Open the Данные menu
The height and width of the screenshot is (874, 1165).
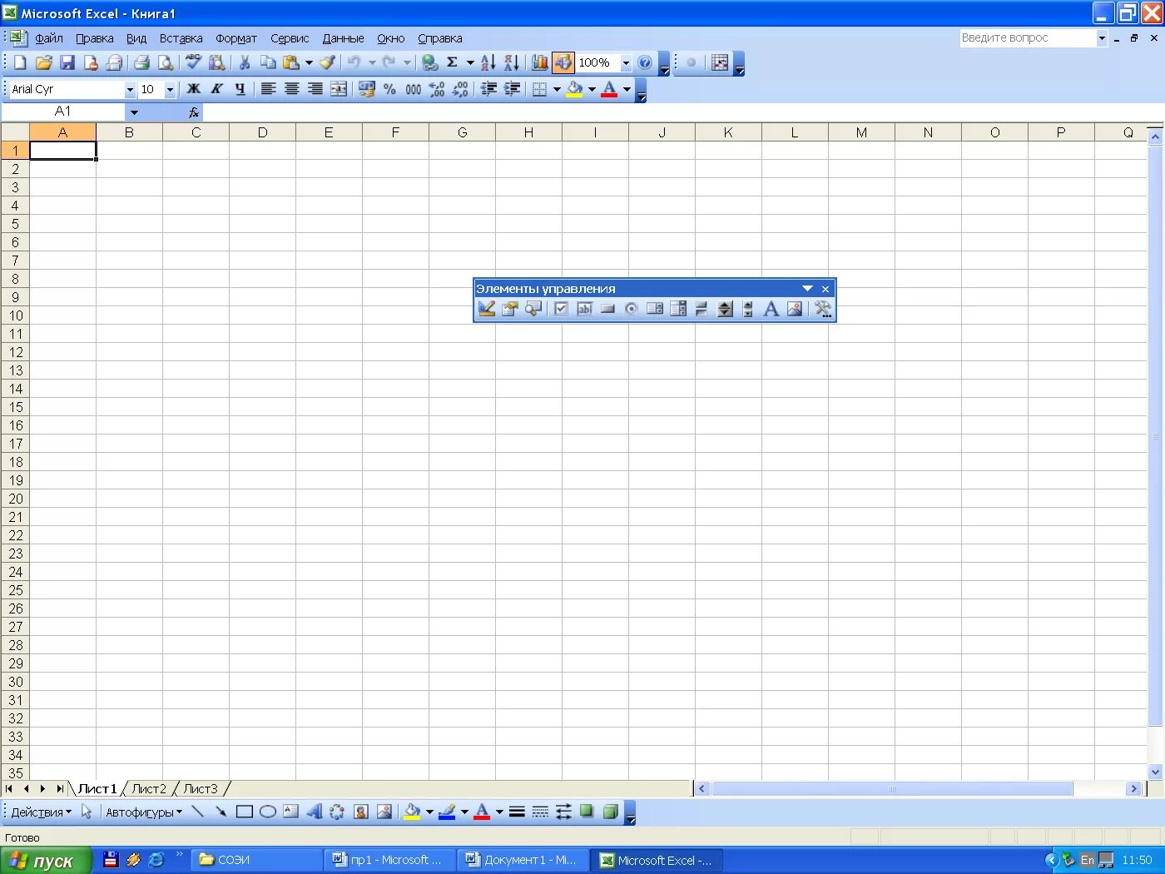343,38
